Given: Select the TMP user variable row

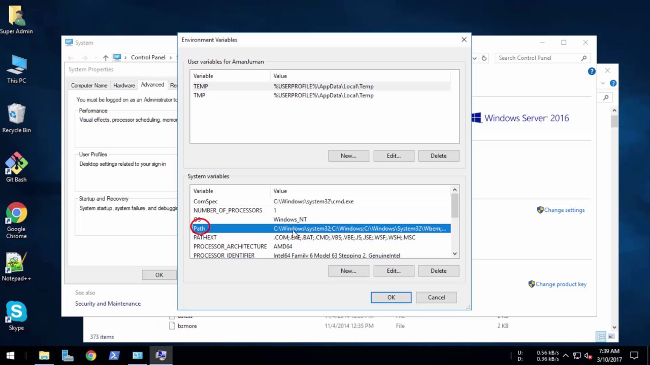Looking at the screenshot, I should 320,95.
